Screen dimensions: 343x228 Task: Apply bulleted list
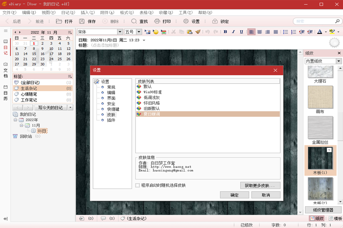point(286,32)
